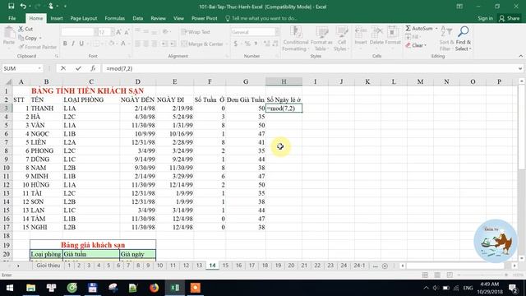Collapse the ribbon with chevron

point(520,56)
